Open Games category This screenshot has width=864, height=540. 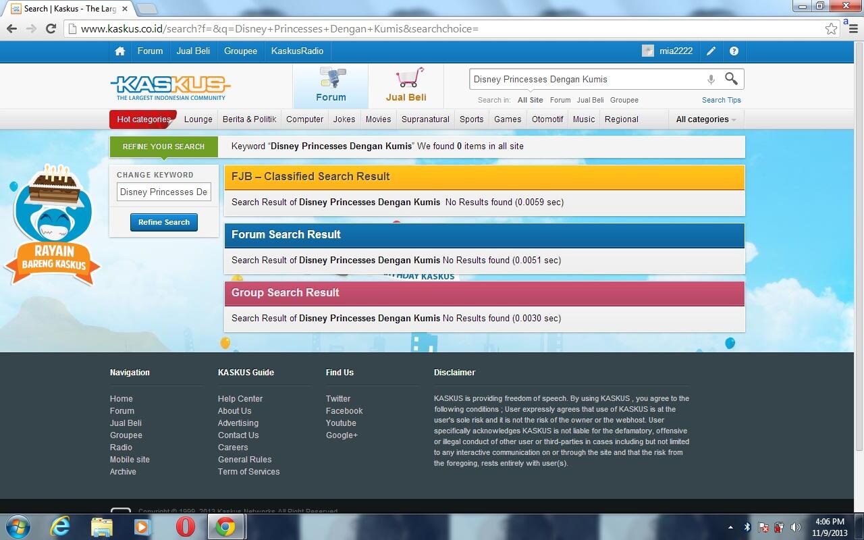[x=508, y=119]
